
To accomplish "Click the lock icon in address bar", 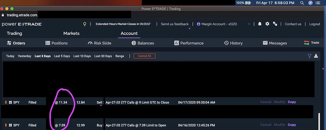I will pyautogui.click(x=3, y=15).
